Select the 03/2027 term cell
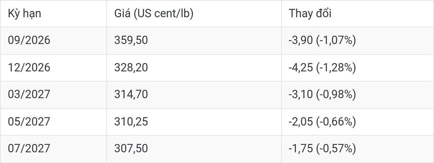The height and width of the screenshot is (163, 434). tap(29, 94)
